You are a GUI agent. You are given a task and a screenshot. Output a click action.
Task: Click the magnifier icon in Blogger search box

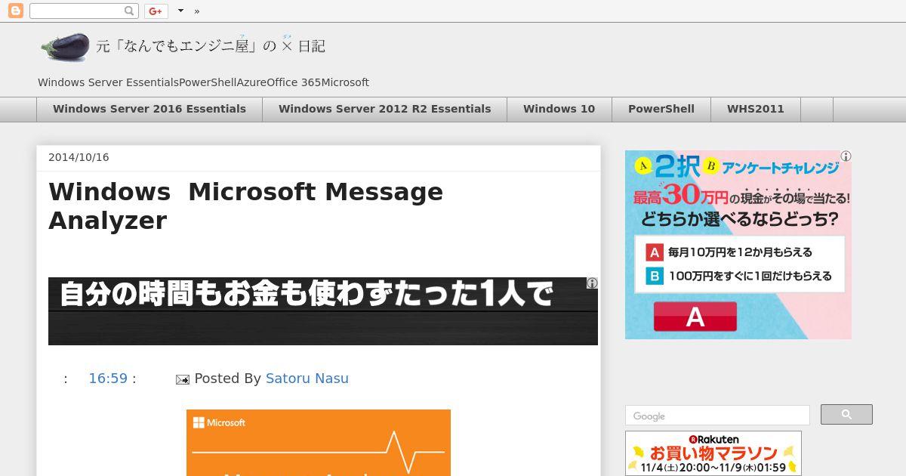129,11
